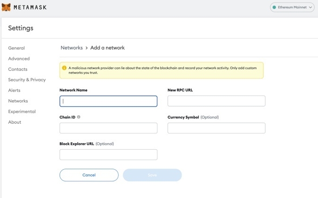Screen dimensions: 318x198
Task: Go to Contacts settings
Action: pos(18,69)
